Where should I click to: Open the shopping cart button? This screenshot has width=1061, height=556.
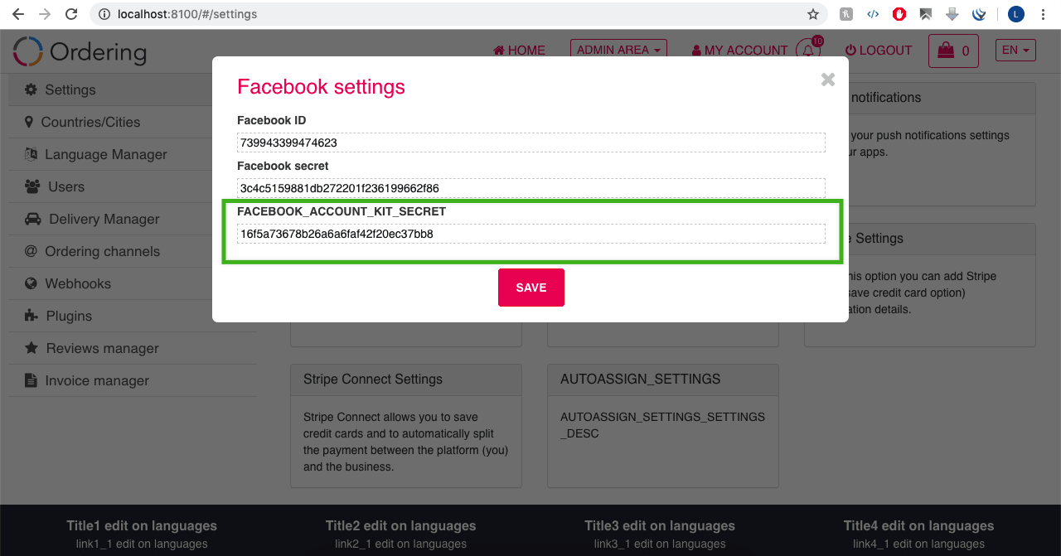point(953,51)
